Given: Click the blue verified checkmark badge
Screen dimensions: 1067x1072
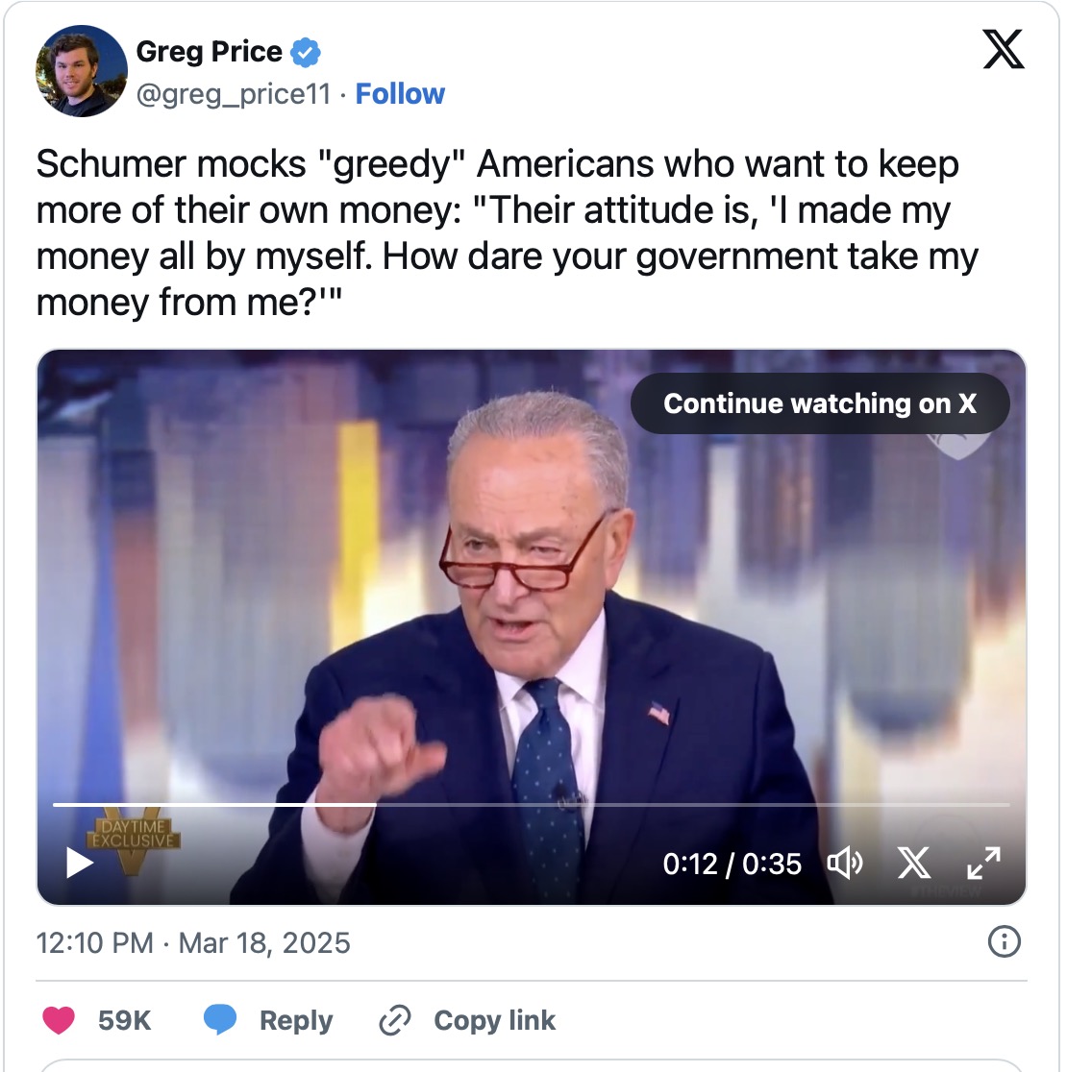Looking at the screenshot, I should point(306,53).
